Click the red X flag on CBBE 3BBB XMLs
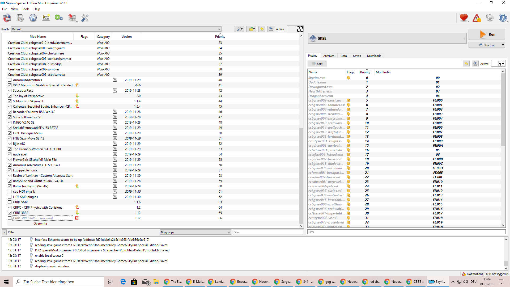The image size is (510, 287). click(x=77, y=218)
